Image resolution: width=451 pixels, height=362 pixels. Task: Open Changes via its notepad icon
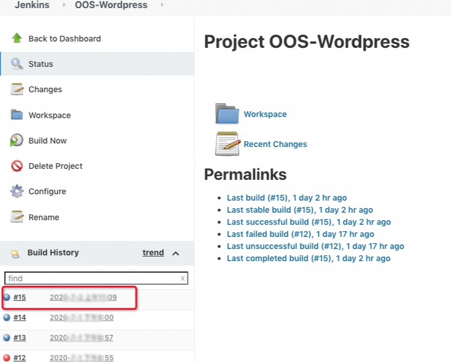[x=17, y=89]
